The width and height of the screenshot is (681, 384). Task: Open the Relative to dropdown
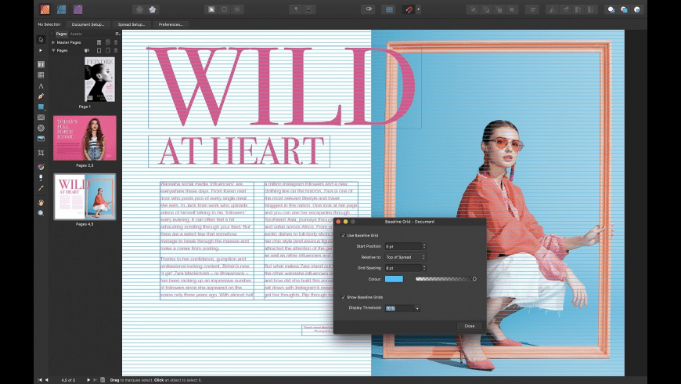405,257
